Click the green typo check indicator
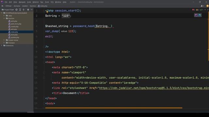Image resolution: width=209 pixels, height=117 pixels. tap(202, 10)
